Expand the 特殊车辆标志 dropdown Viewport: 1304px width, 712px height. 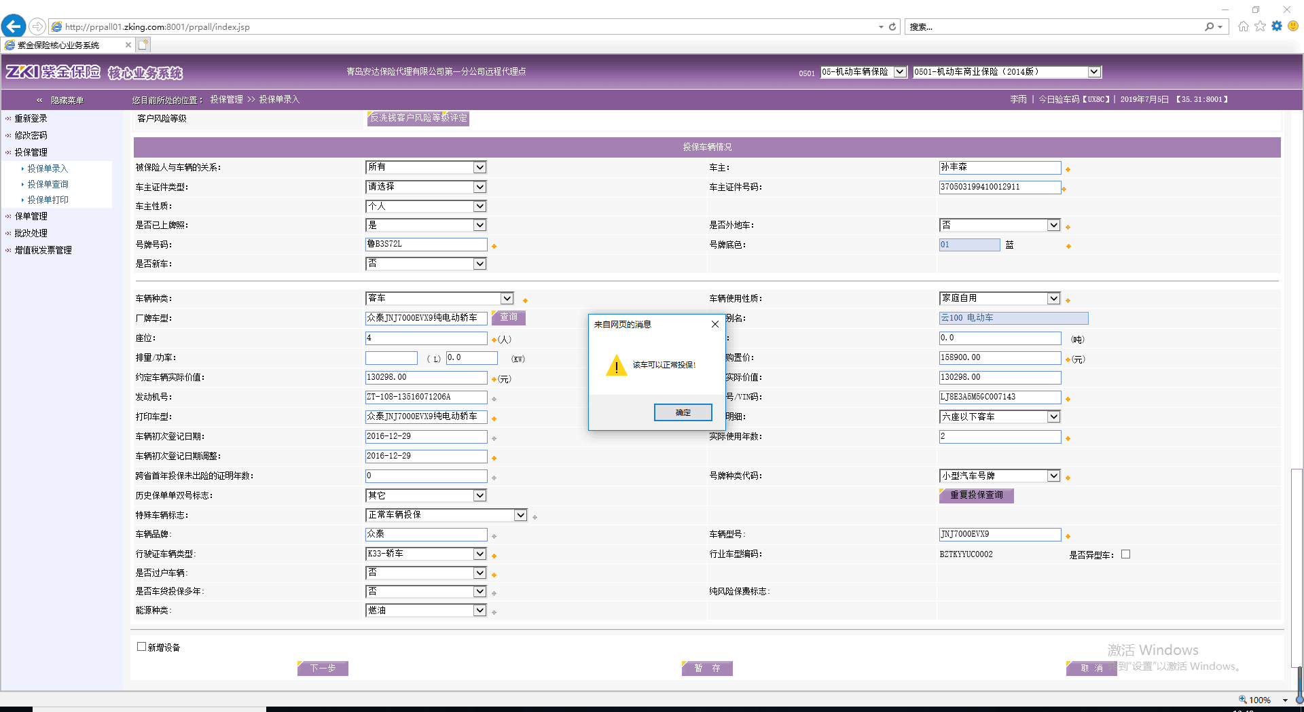pyautogui.click(x=446, y=515)
